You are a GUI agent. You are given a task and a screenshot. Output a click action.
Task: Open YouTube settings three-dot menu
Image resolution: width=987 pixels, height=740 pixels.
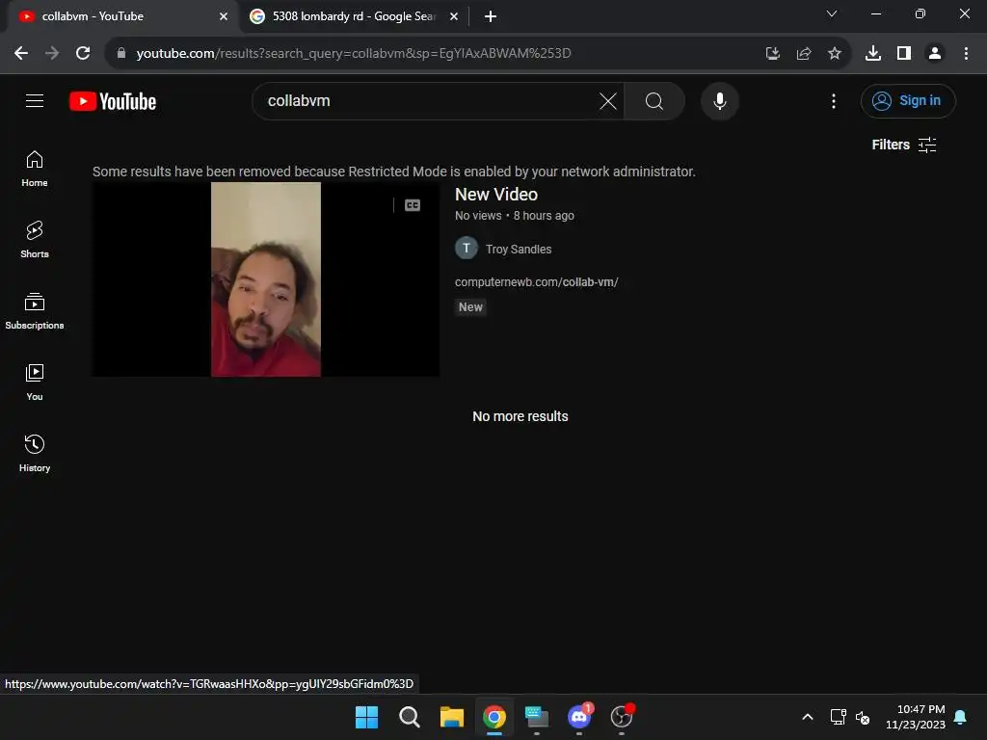tap(834, 101)
